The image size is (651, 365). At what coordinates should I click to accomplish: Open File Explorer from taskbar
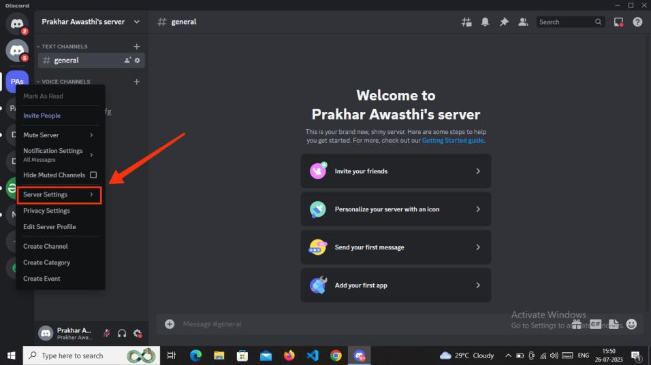coord(219,355)
